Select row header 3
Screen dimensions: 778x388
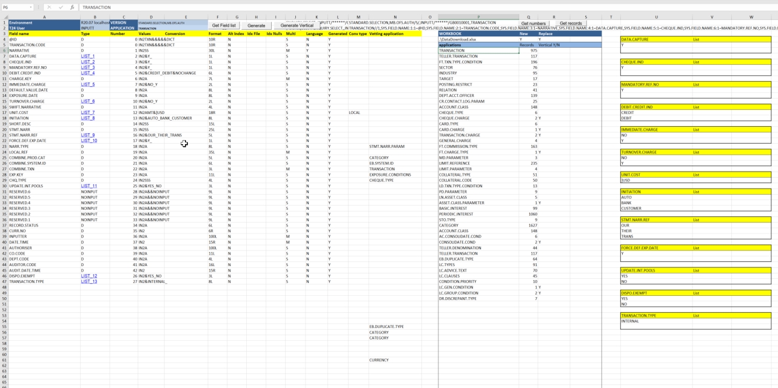(x=4, y=34)
